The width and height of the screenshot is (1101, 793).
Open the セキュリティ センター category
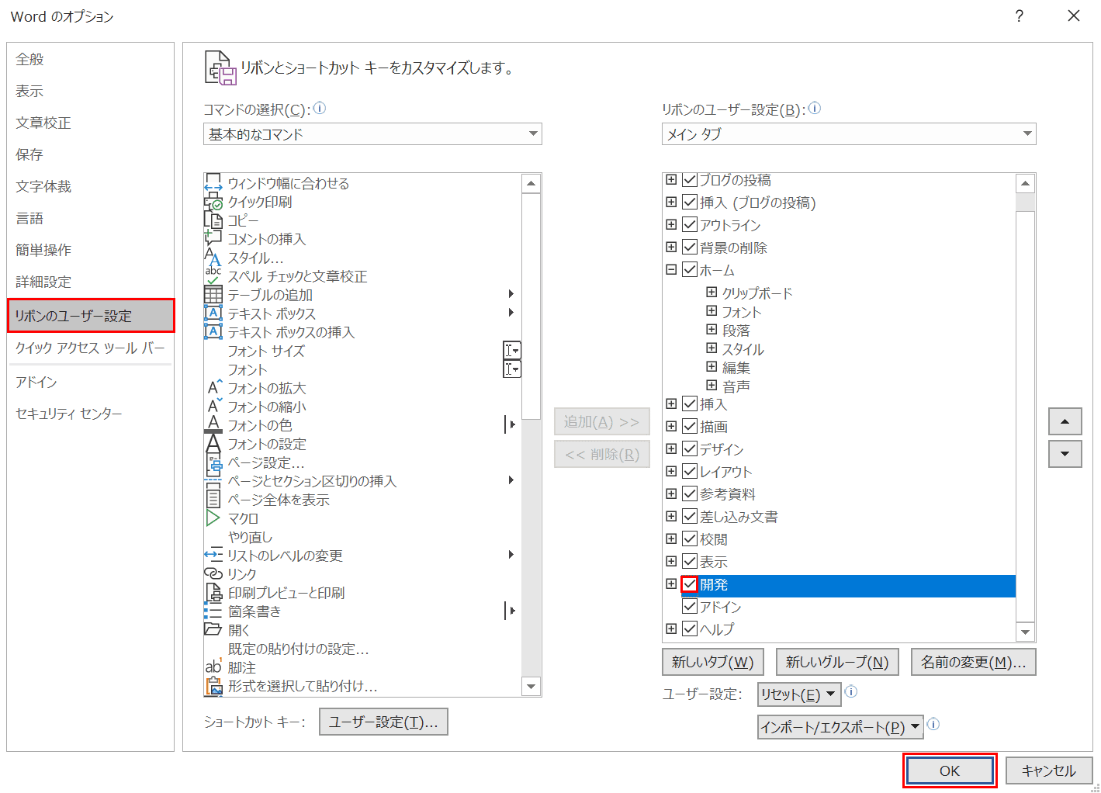(90, 414)
